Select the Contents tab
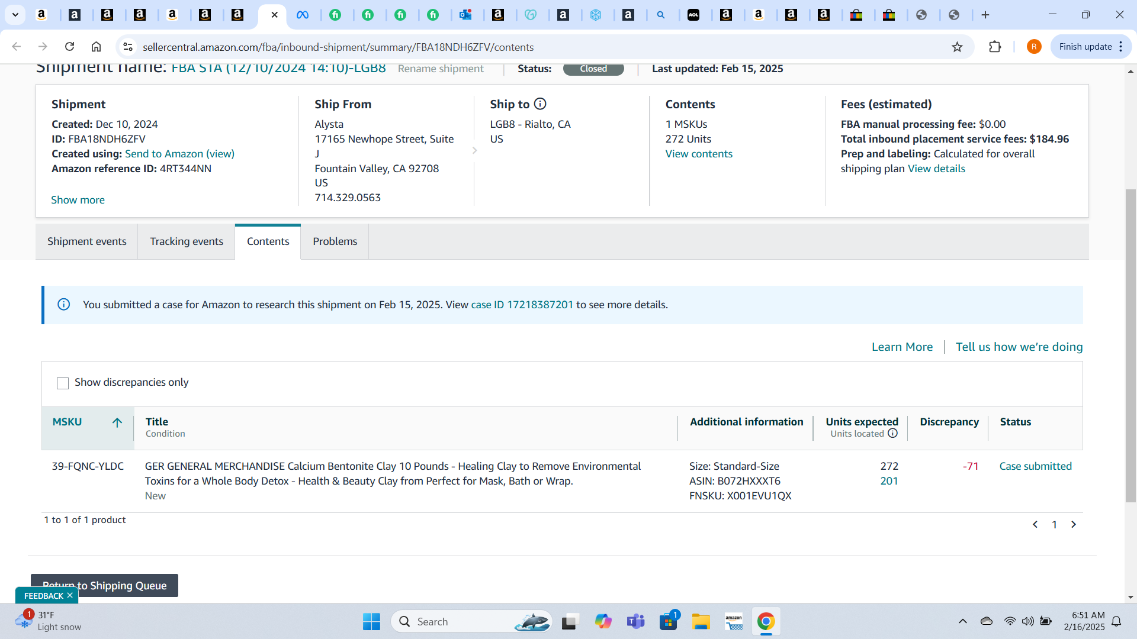The width and height of the screenshot is (1137, 639). tap(268, 241)
